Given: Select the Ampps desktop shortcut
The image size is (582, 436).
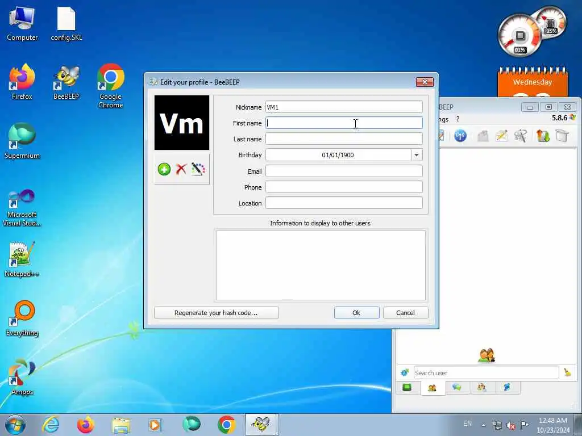Looking at the screenshot, I should (x=22, y=378).
